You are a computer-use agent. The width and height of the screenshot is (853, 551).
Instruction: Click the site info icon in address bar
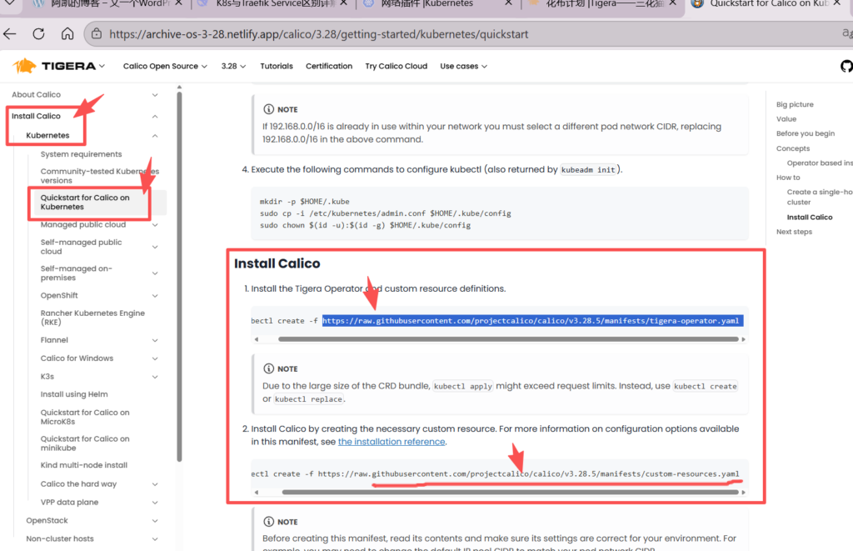[x=97, y=35]
